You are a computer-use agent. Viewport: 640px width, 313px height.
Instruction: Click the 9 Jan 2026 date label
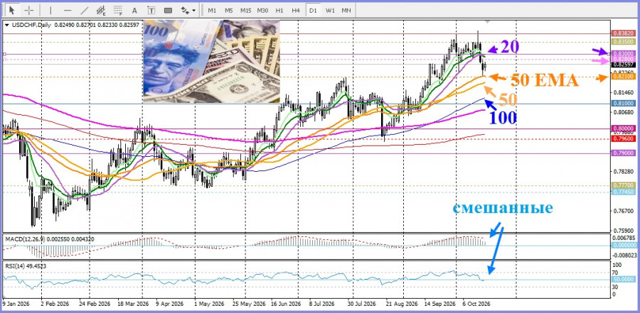click(x=15, y=304)
